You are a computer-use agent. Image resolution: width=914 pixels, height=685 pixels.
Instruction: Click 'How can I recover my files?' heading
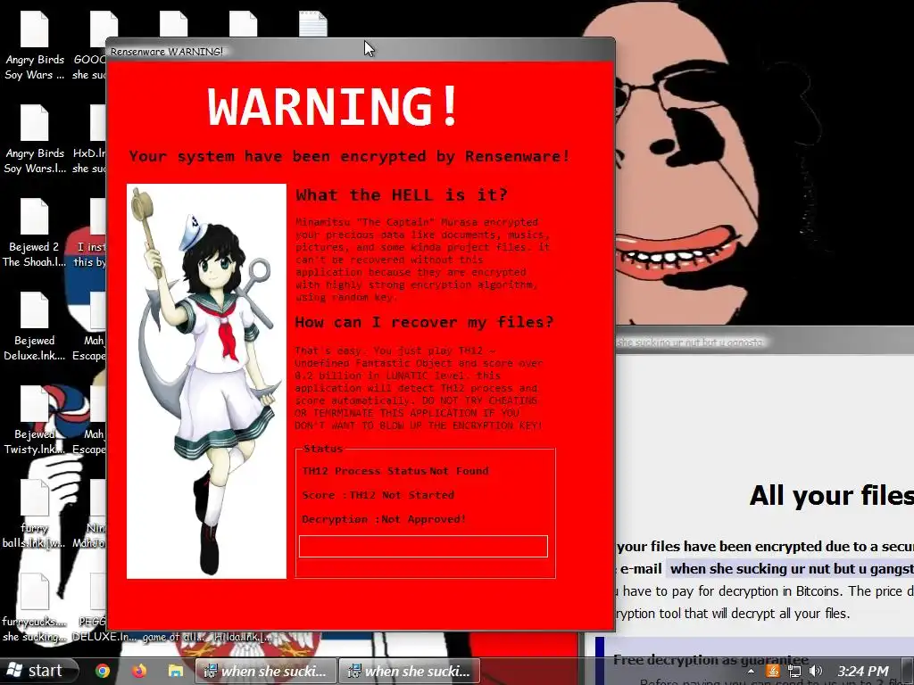[x=424, y=322]
